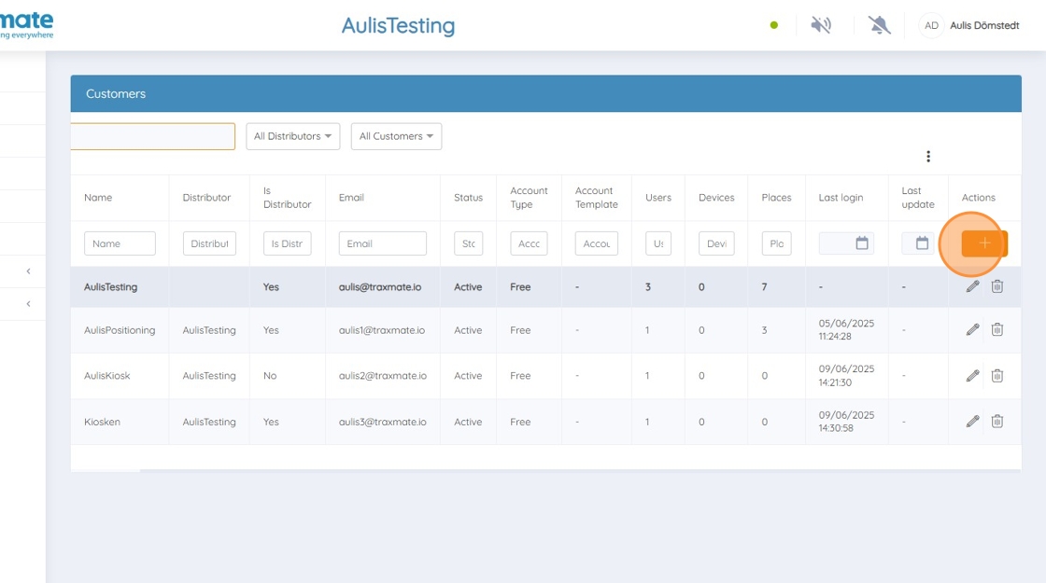
Task: Sort by the Users column header
Action: click(x=658, y=198)
